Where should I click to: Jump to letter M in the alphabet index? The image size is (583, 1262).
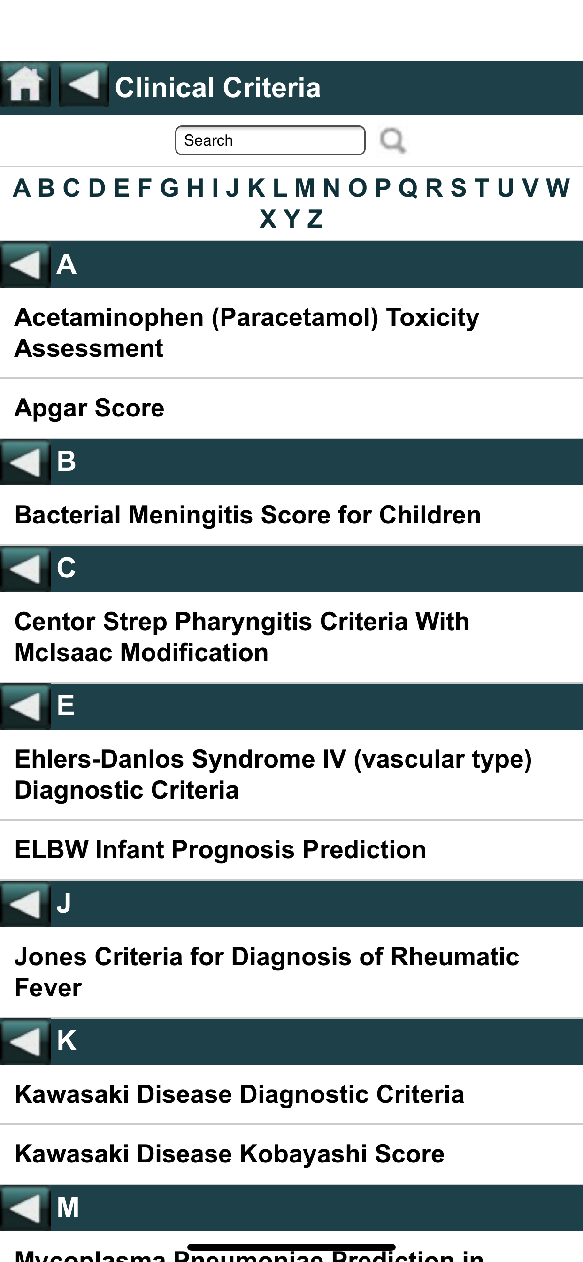(x=304, y=188)
